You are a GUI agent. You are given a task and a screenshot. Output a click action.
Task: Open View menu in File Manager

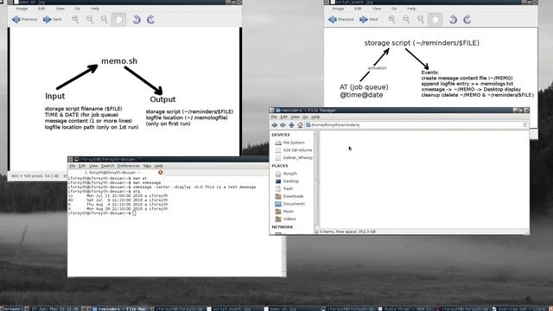click(296, 117)
